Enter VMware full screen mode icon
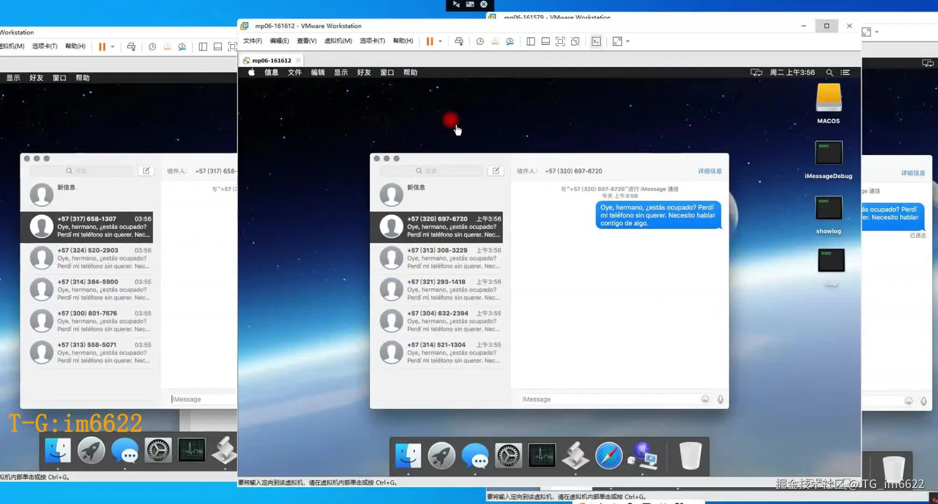Image resolution: width=938 pixels, height=504 pixels. click(560, 42)
